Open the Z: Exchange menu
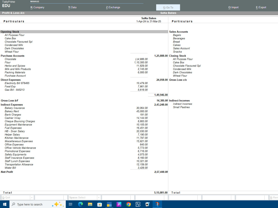The width and height of the screenshot is (278, 208). [113, 7]
